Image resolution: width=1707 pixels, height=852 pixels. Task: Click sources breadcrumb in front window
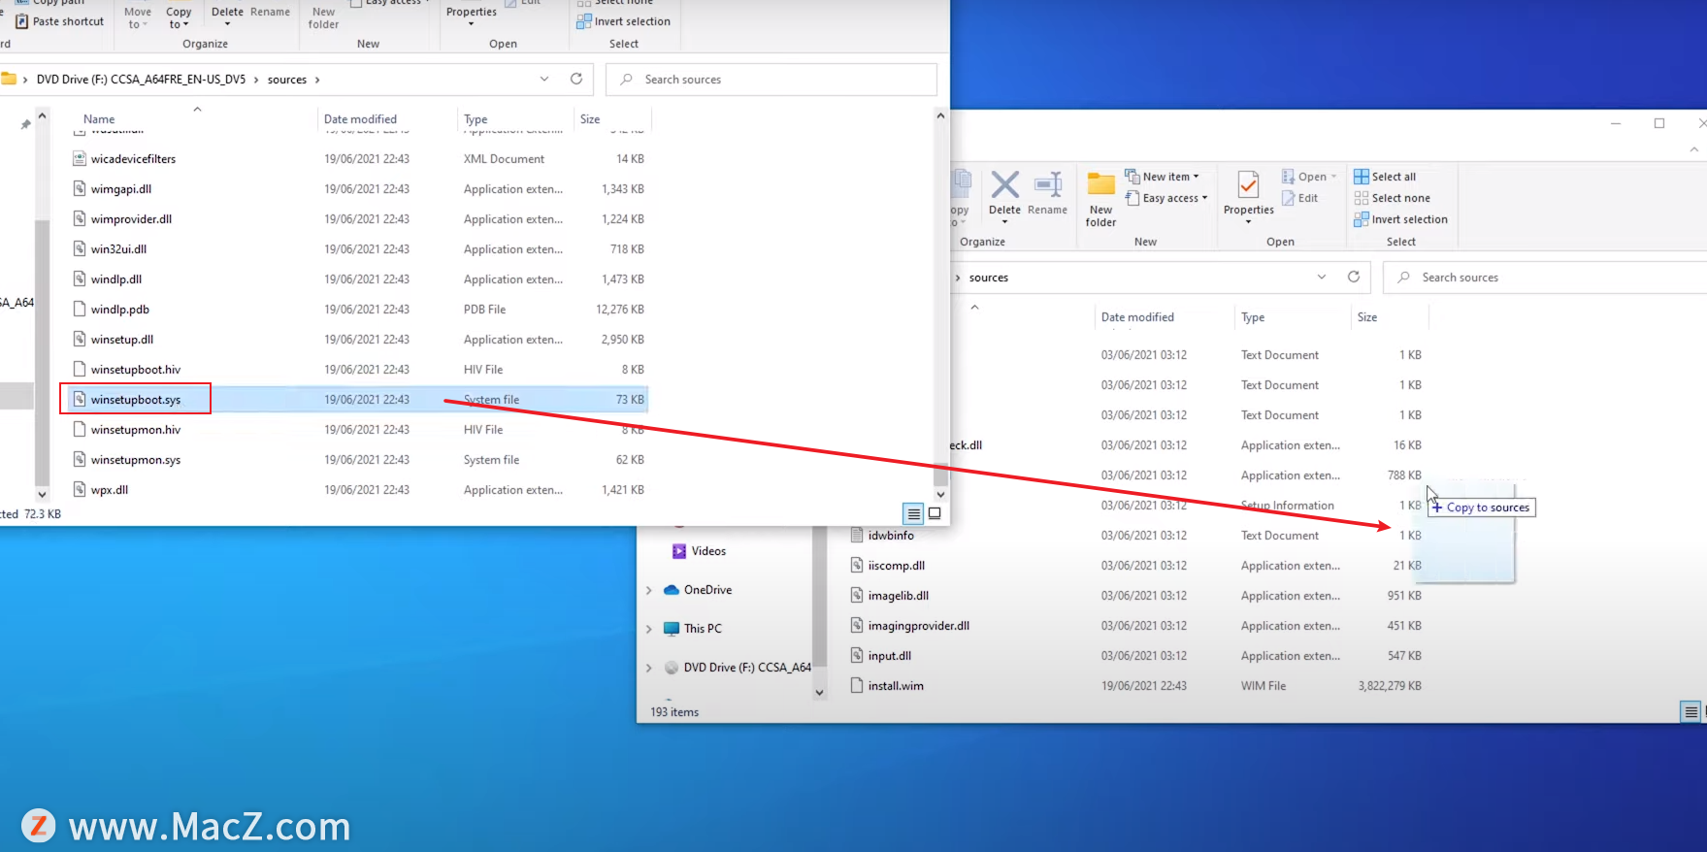click(x=287, y=80)
